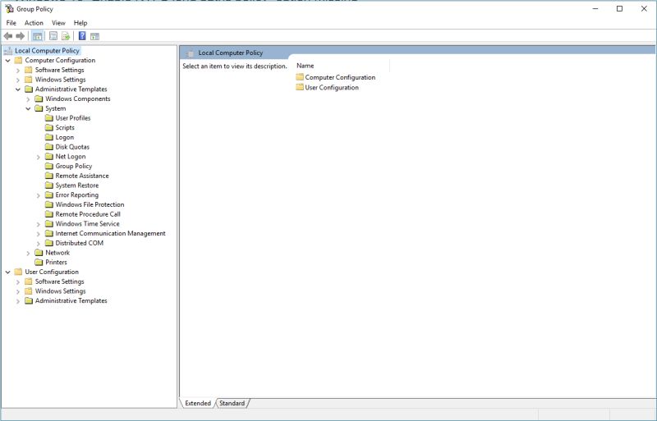Maximize the Group Policy window
The width and height of the screenshot is (657, 421).
[620, 9]
